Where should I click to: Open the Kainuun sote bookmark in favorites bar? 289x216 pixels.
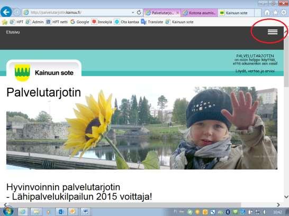[179, 22]
